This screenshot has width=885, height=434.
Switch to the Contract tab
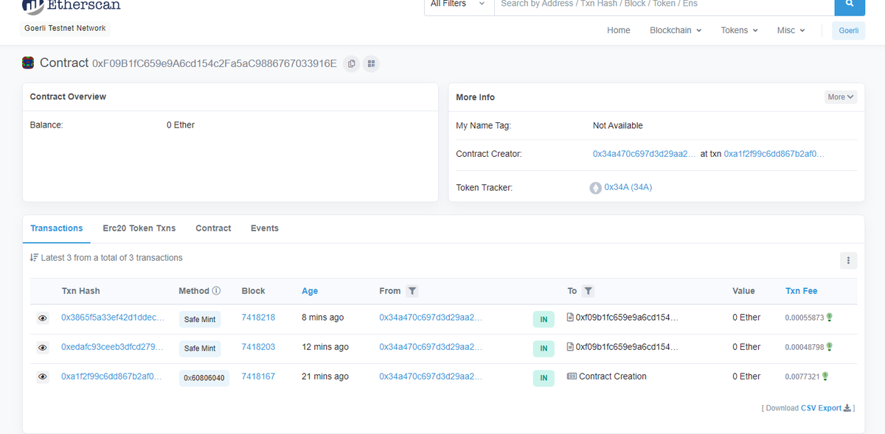pos(213,228)
